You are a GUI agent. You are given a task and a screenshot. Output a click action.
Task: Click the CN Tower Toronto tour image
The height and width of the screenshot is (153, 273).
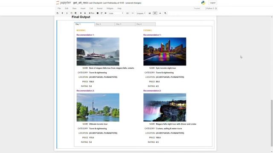coord(98,108)
